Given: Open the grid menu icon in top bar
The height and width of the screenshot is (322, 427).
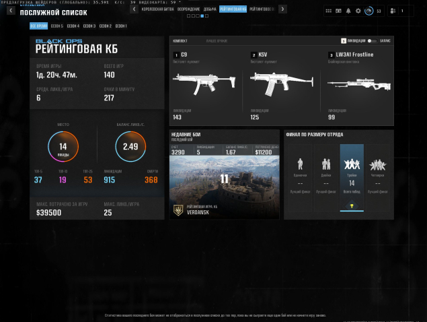Looking at the screenshot, I should tap(329, 11).
